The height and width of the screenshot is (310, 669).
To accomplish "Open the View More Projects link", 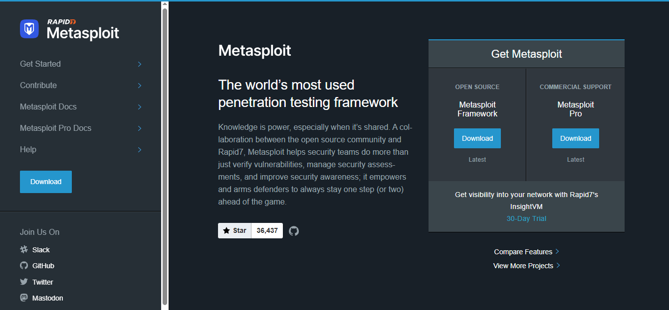I will [523, 266].
